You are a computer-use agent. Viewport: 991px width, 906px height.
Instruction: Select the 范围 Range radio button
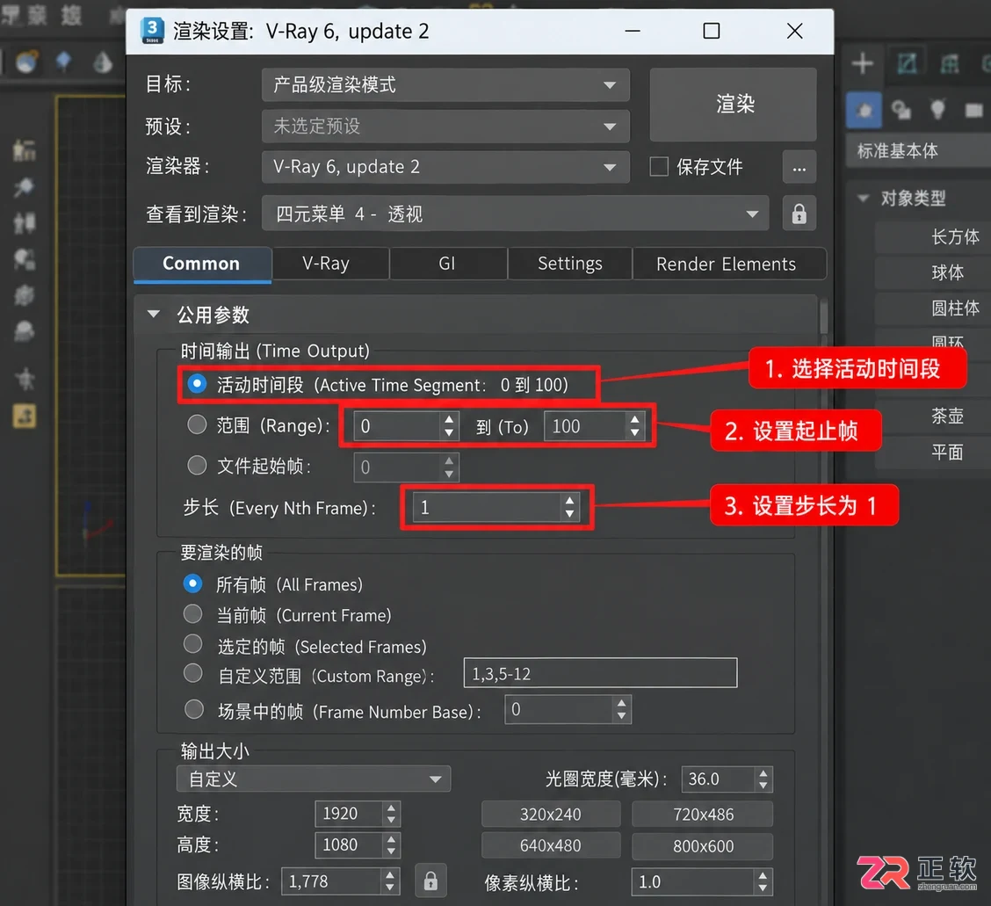tap(197, 424)
